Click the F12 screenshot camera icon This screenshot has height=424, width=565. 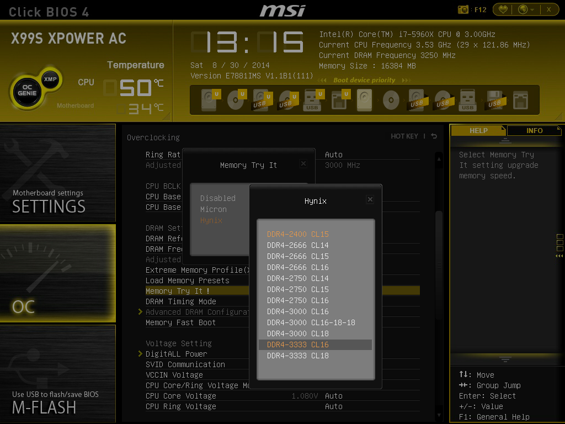463,9
